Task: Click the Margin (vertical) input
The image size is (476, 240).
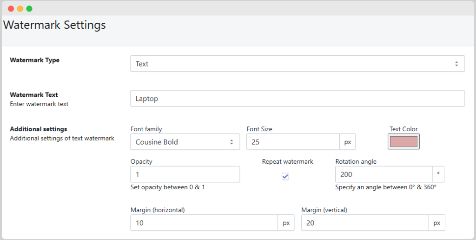Action: coord(364,223)
